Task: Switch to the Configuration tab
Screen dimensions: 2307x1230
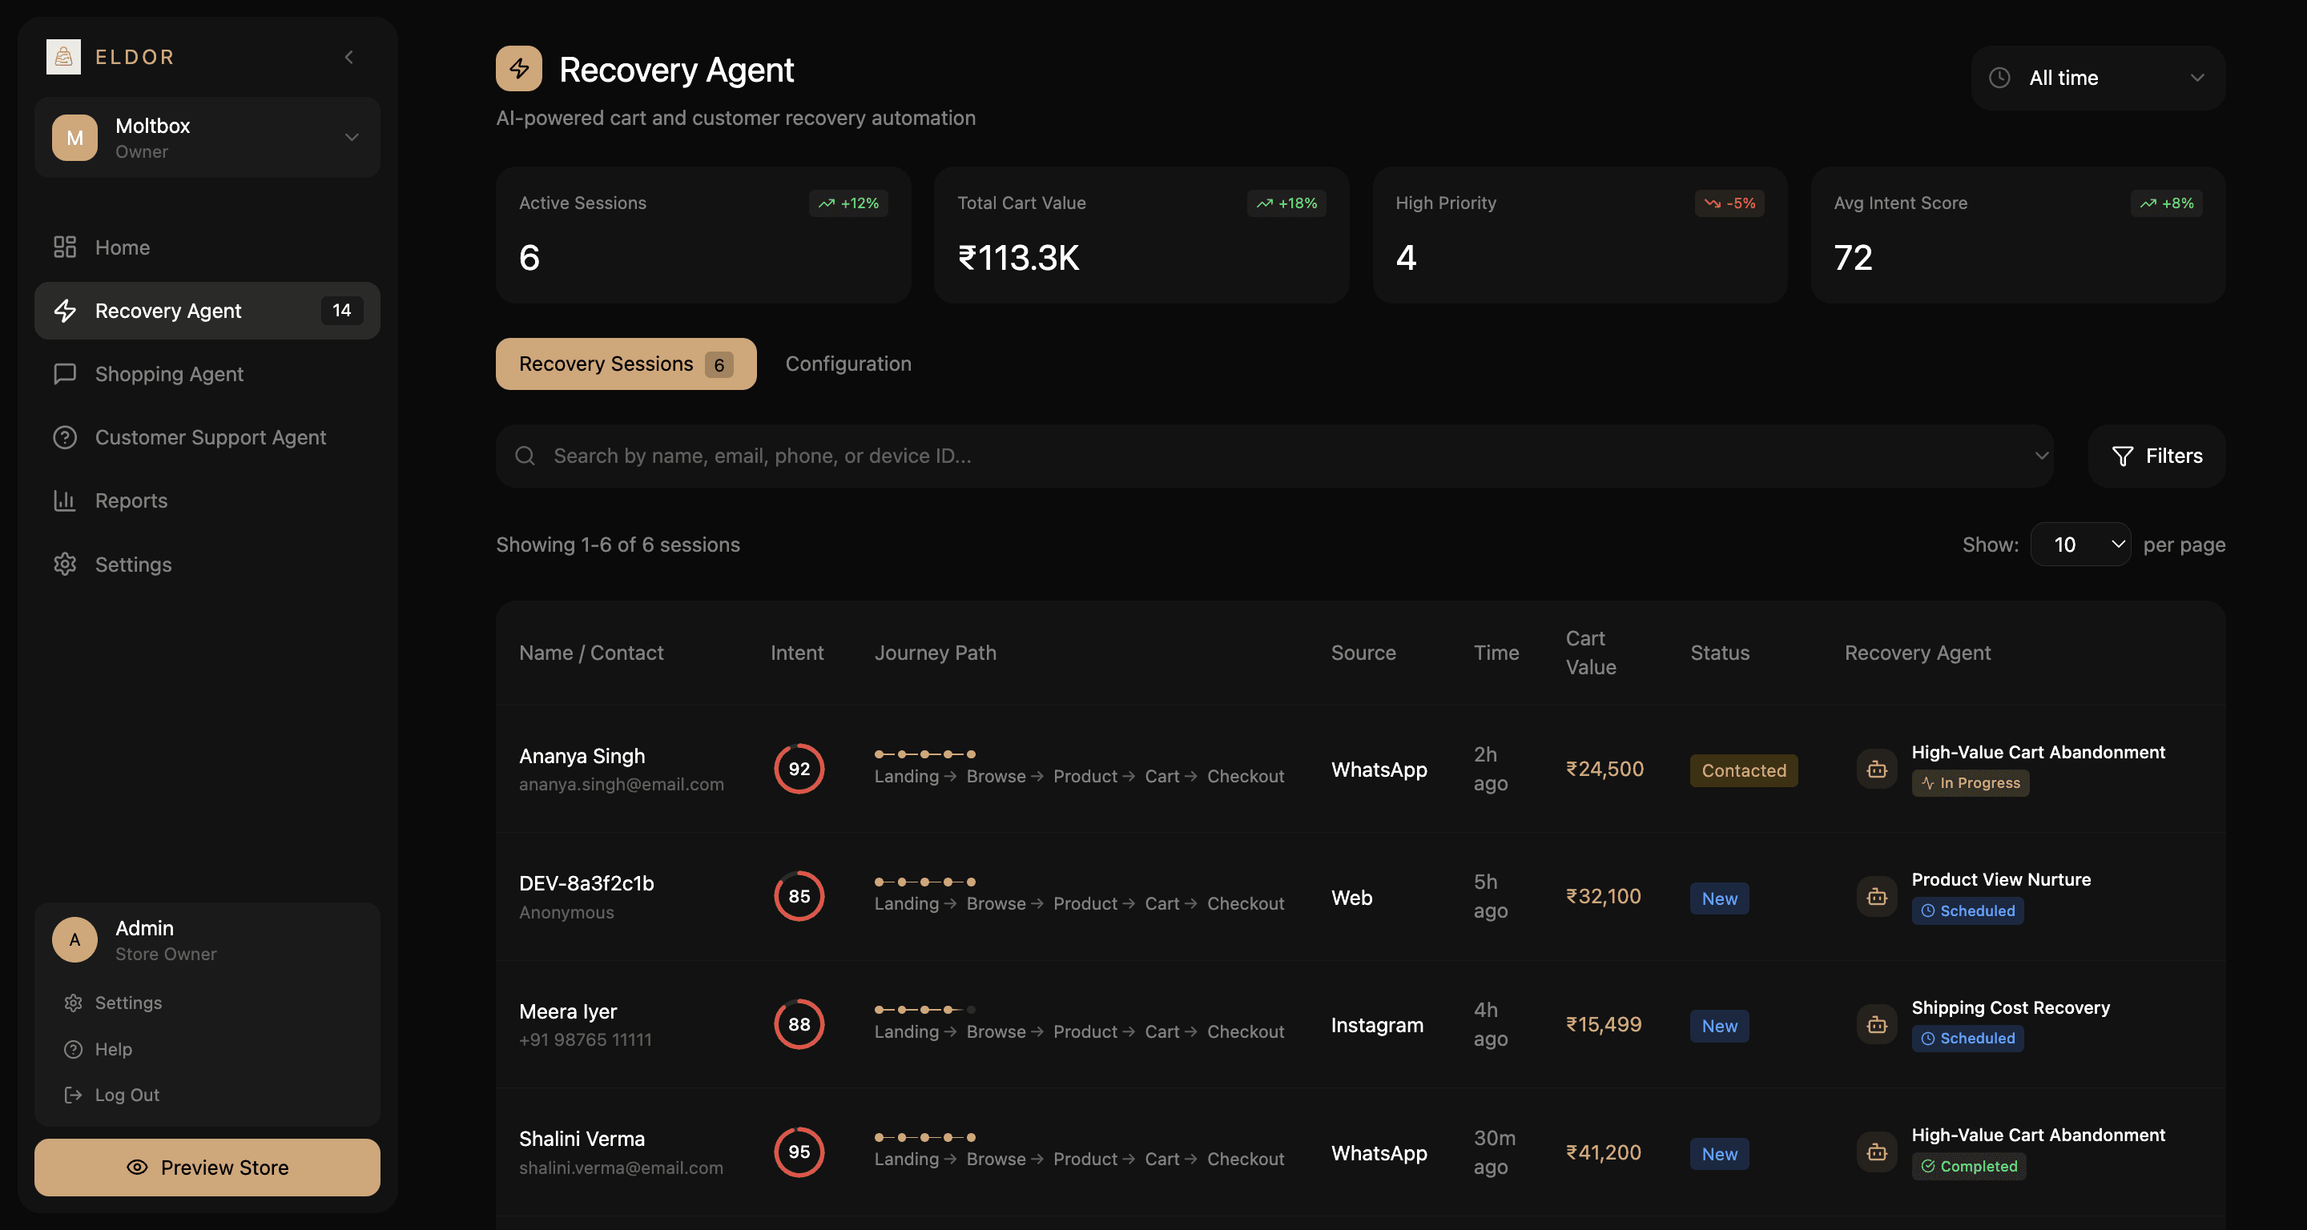Action: pyautogui.click(x=848, y=364)
